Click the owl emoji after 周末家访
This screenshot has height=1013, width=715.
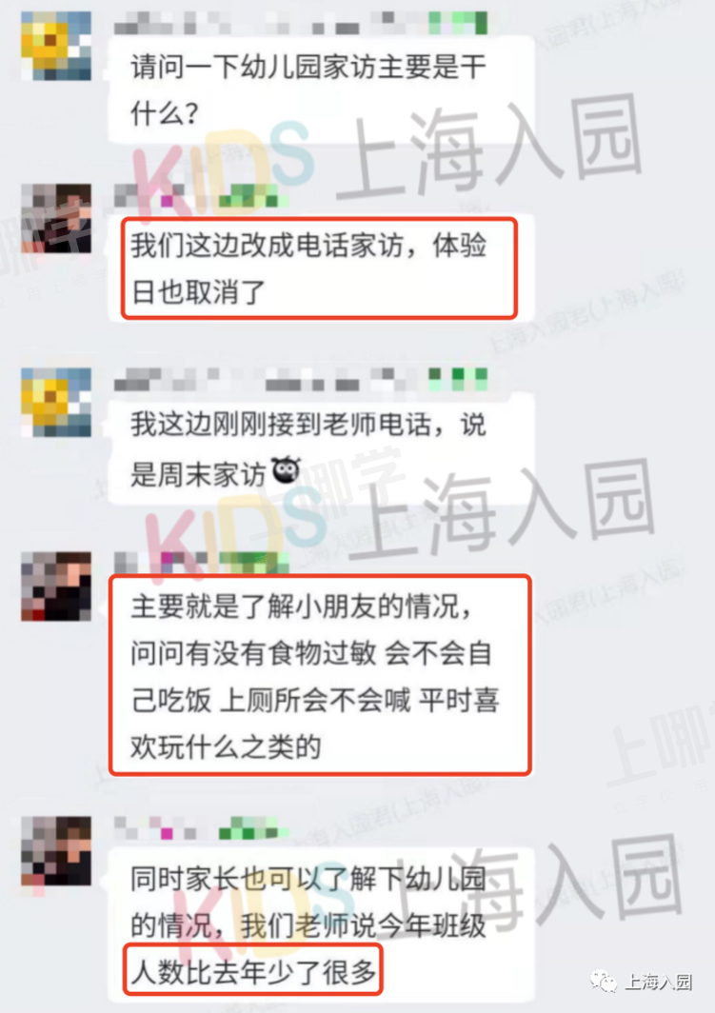(x=287, y=470)
